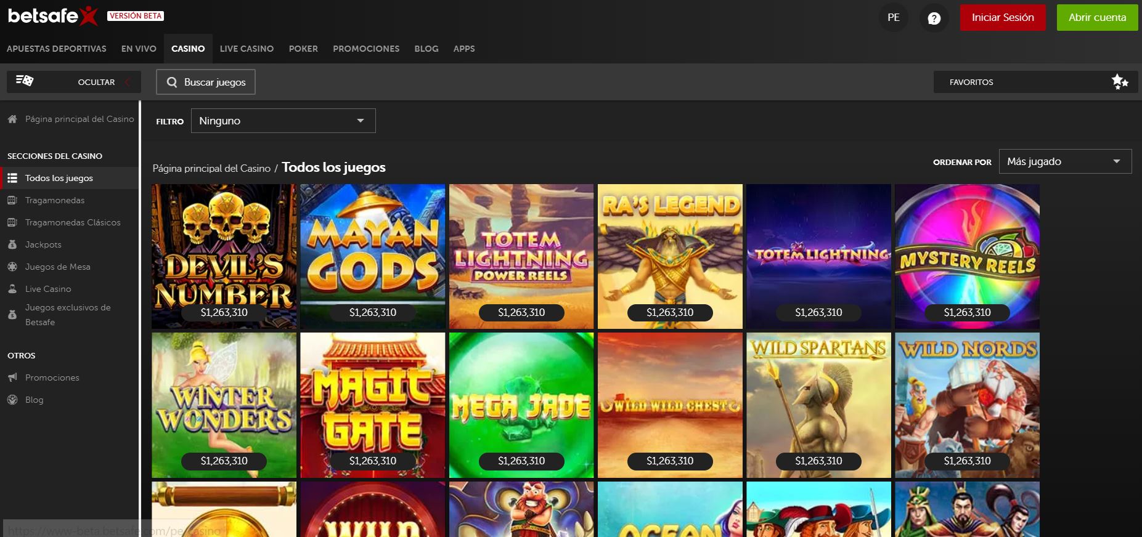Click the search magnifier icon
The height and width of the screenshot is (537, 1142).
pos(172,82)
